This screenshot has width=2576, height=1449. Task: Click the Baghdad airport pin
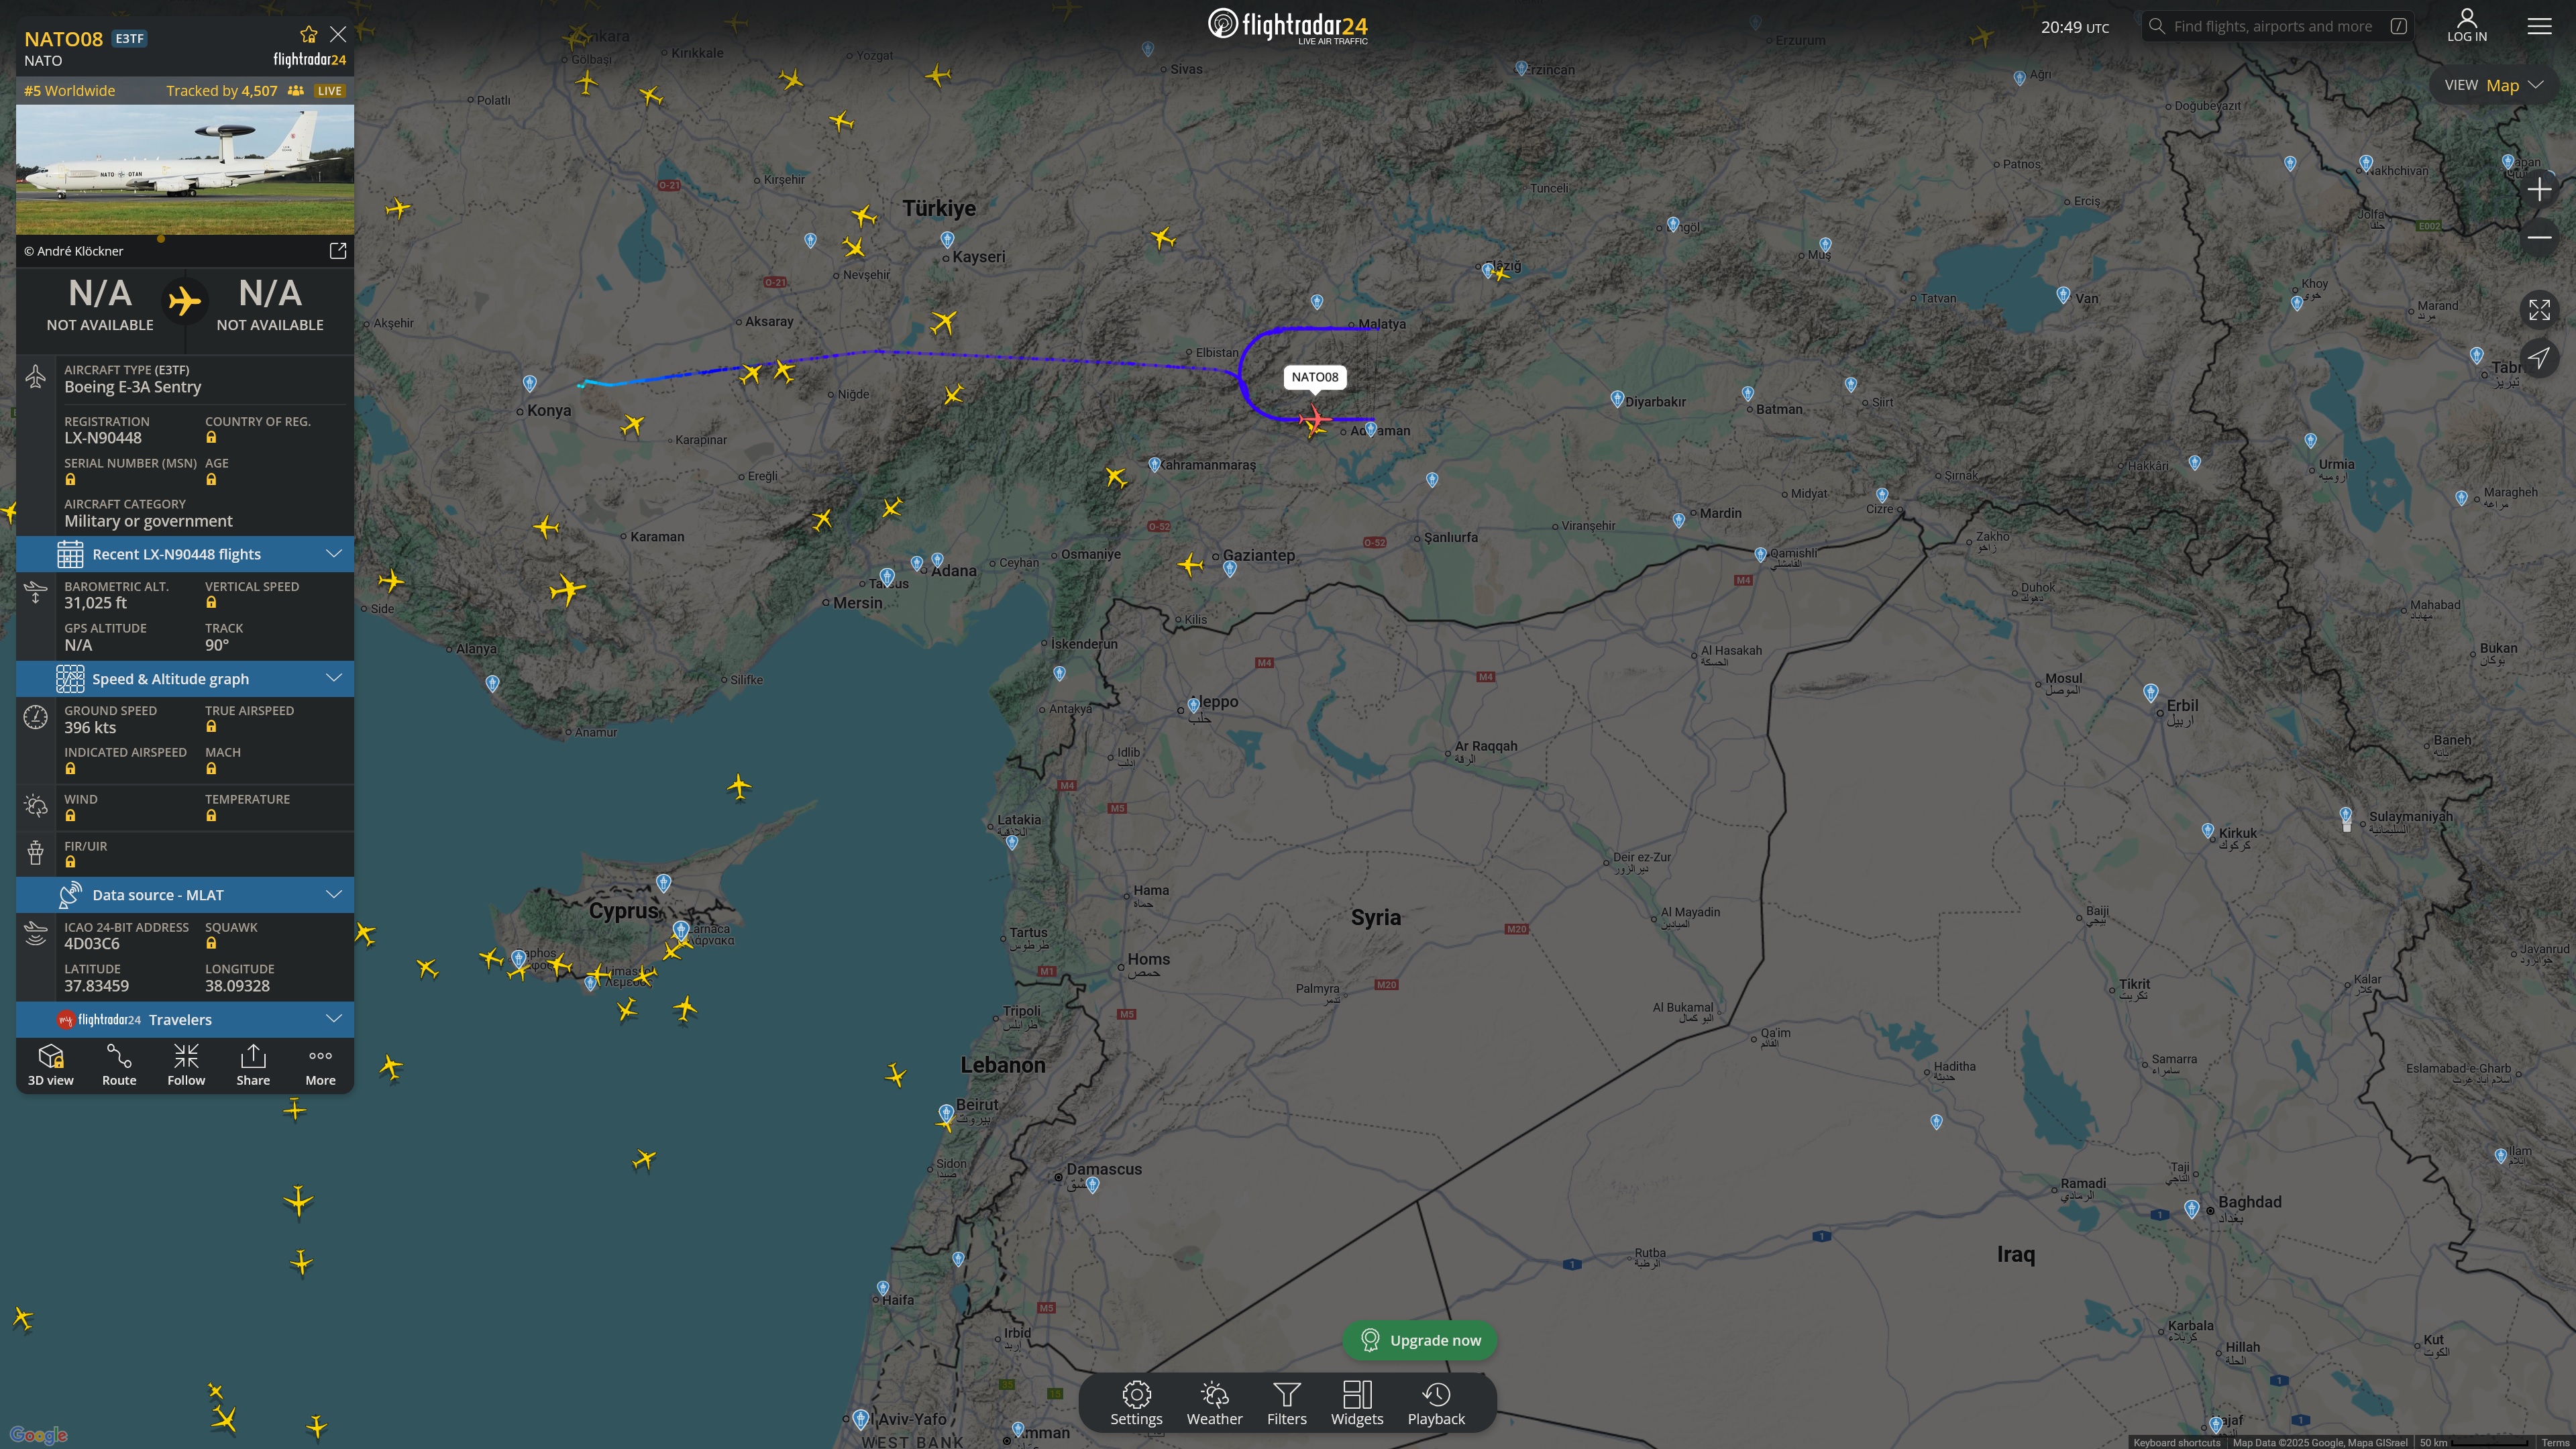(2192, 1208)
